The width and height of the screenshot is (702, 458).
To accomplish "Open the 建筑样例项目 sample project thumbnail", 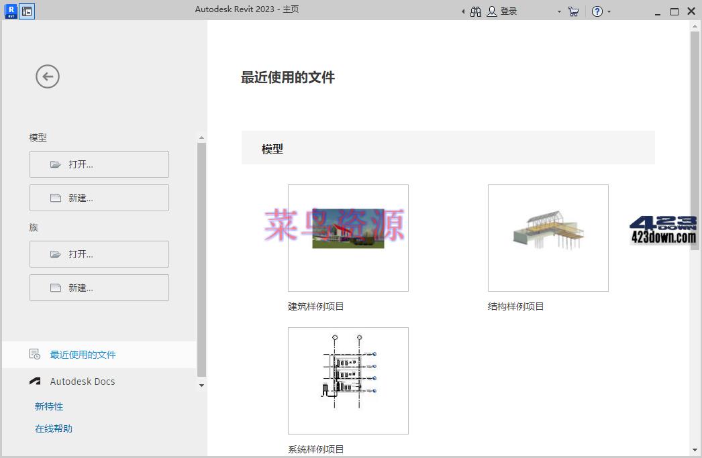I will pos(348,237).
